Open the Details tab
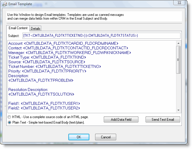The height and width of the screenshot is (149, 192). tap(35, 28)
